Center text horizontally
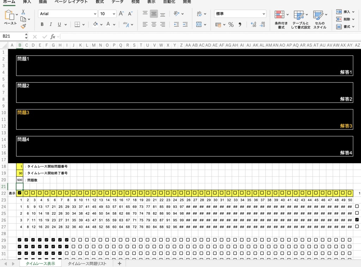 point(154,24)
